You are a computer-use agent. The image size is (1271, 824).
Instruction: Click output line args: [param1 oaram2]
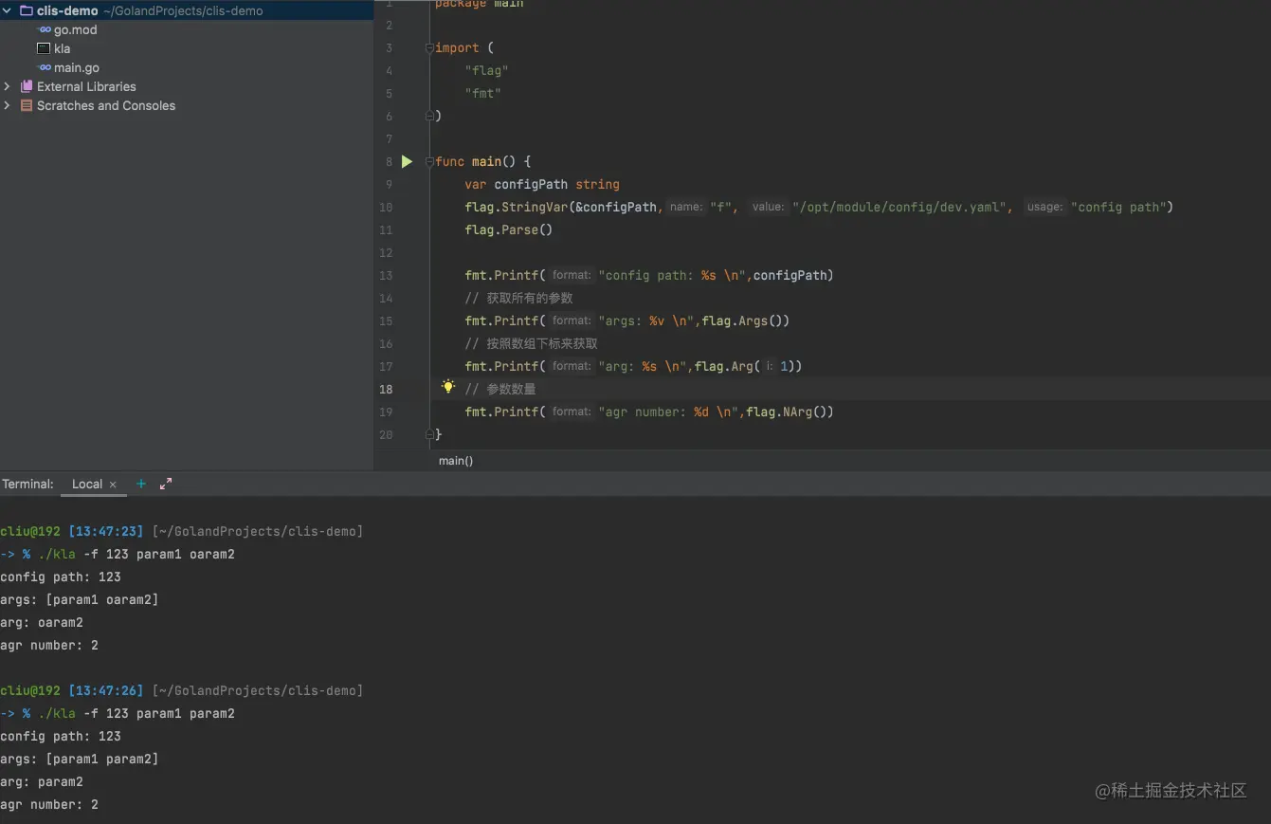pos(80,599)
